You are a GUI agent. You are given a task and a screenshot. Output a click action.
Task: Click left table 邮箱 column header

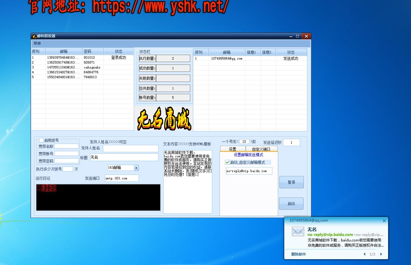pos(64,51)
